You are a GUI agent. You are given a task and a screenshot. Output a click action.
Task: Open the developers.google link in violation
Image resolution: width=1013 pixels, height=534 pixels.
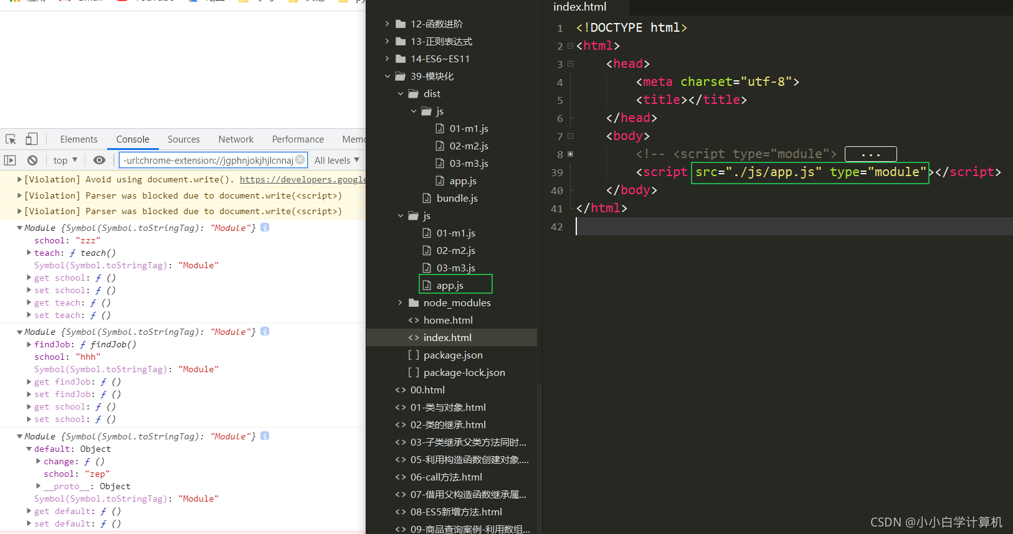[302, 179]
